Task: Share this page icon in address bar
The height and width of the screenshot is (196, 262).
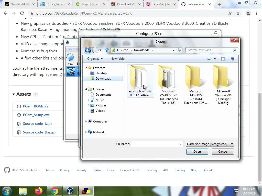Action: 230,13
